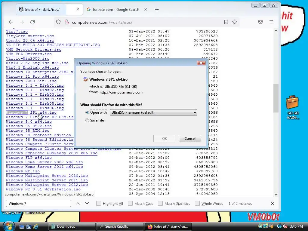Open Ubuntu 20.04 x64.iso link
Viewport: 308px width, 231px height.
pos(30,40)
